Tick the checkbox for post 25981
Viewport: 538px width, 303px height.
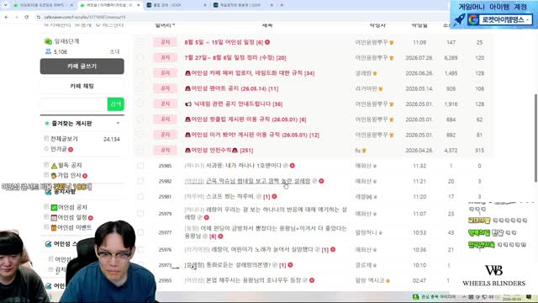coord(140,196)
